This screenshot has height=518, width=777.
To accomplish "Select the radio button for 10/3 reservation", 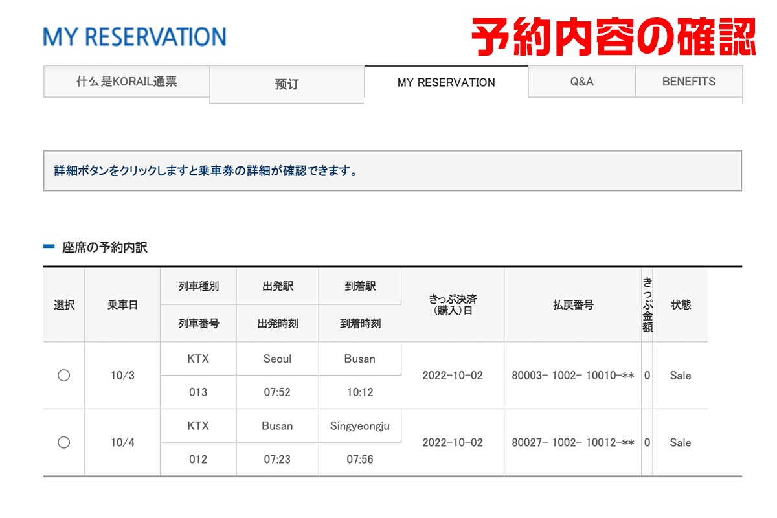I will (63, 376).
